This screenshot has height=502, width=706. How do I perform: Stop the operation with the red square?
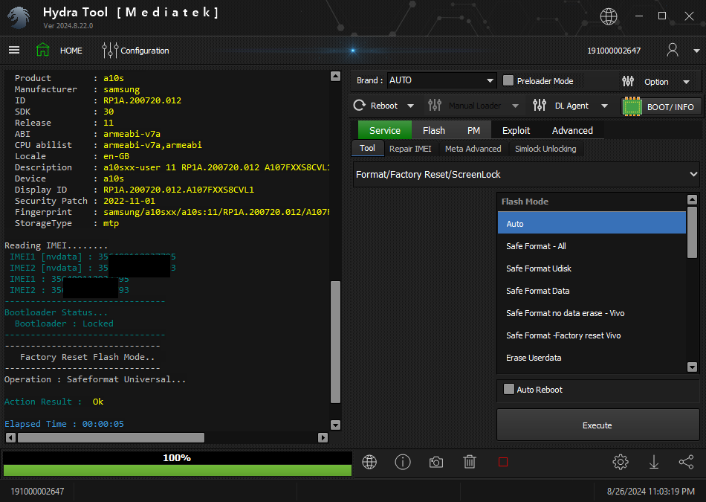tap(503, 462)
